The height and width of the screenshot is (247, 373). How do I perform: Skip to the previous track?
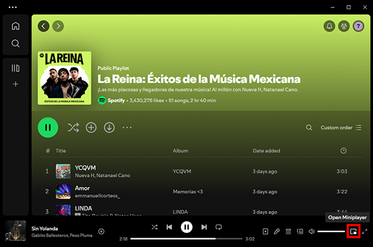tap(169, 227)
